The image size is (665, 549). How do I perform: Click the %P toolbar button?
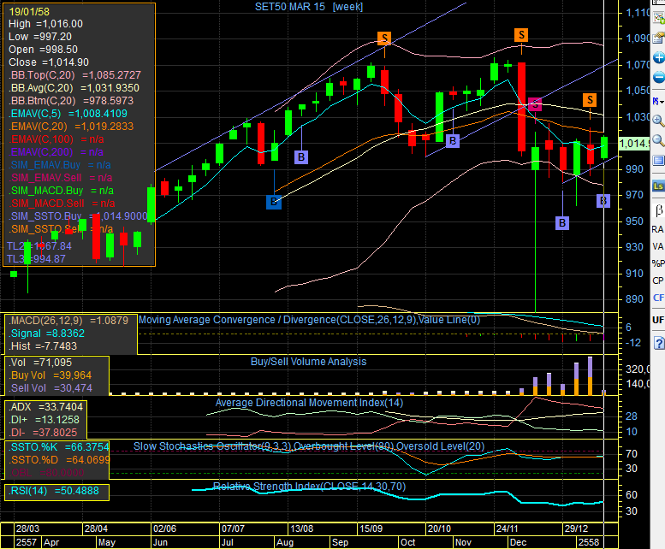[658, 263]
